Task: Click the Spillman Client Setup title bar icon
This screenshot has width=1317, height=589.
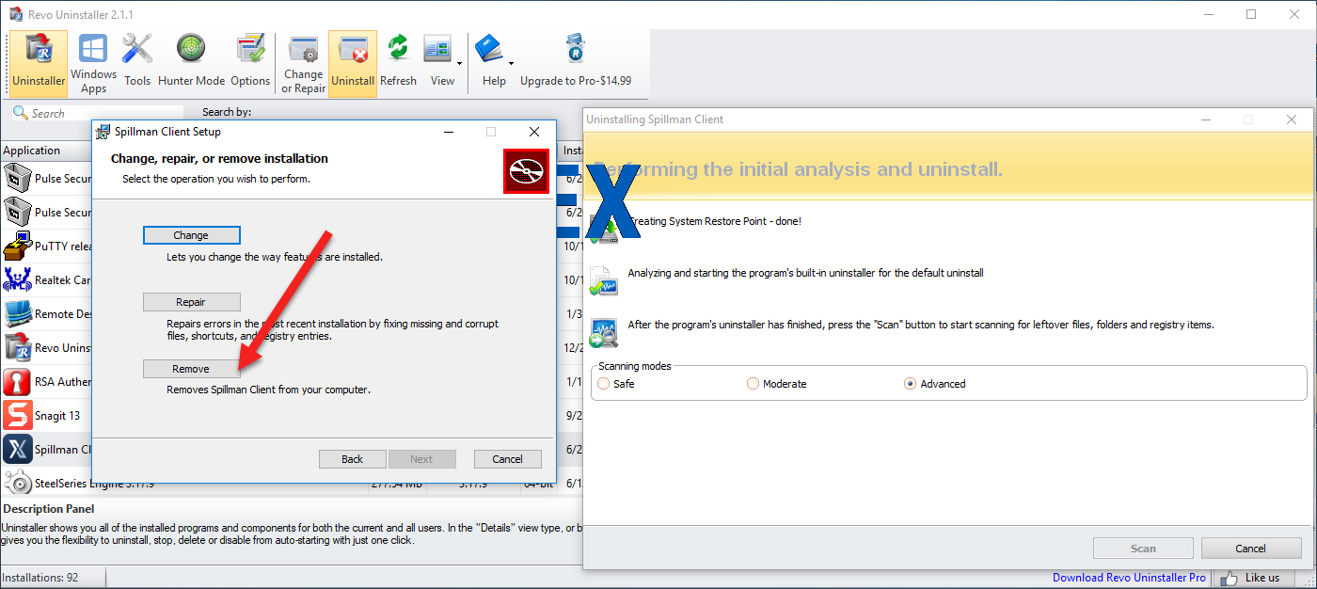Action: [x=103, y=132]
